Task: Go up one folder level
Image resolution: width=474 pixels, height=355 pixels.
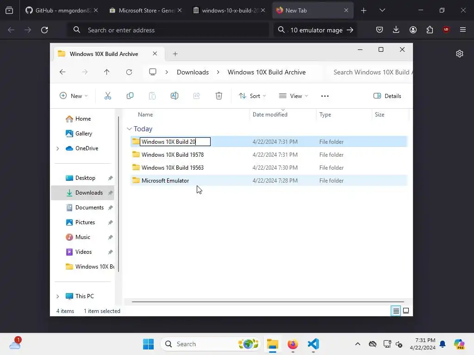Action: [107, 72]
